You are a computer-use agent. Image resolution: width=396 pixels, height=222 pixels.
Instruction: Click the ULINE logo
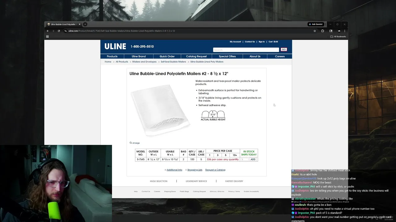[x=115, y=46]
